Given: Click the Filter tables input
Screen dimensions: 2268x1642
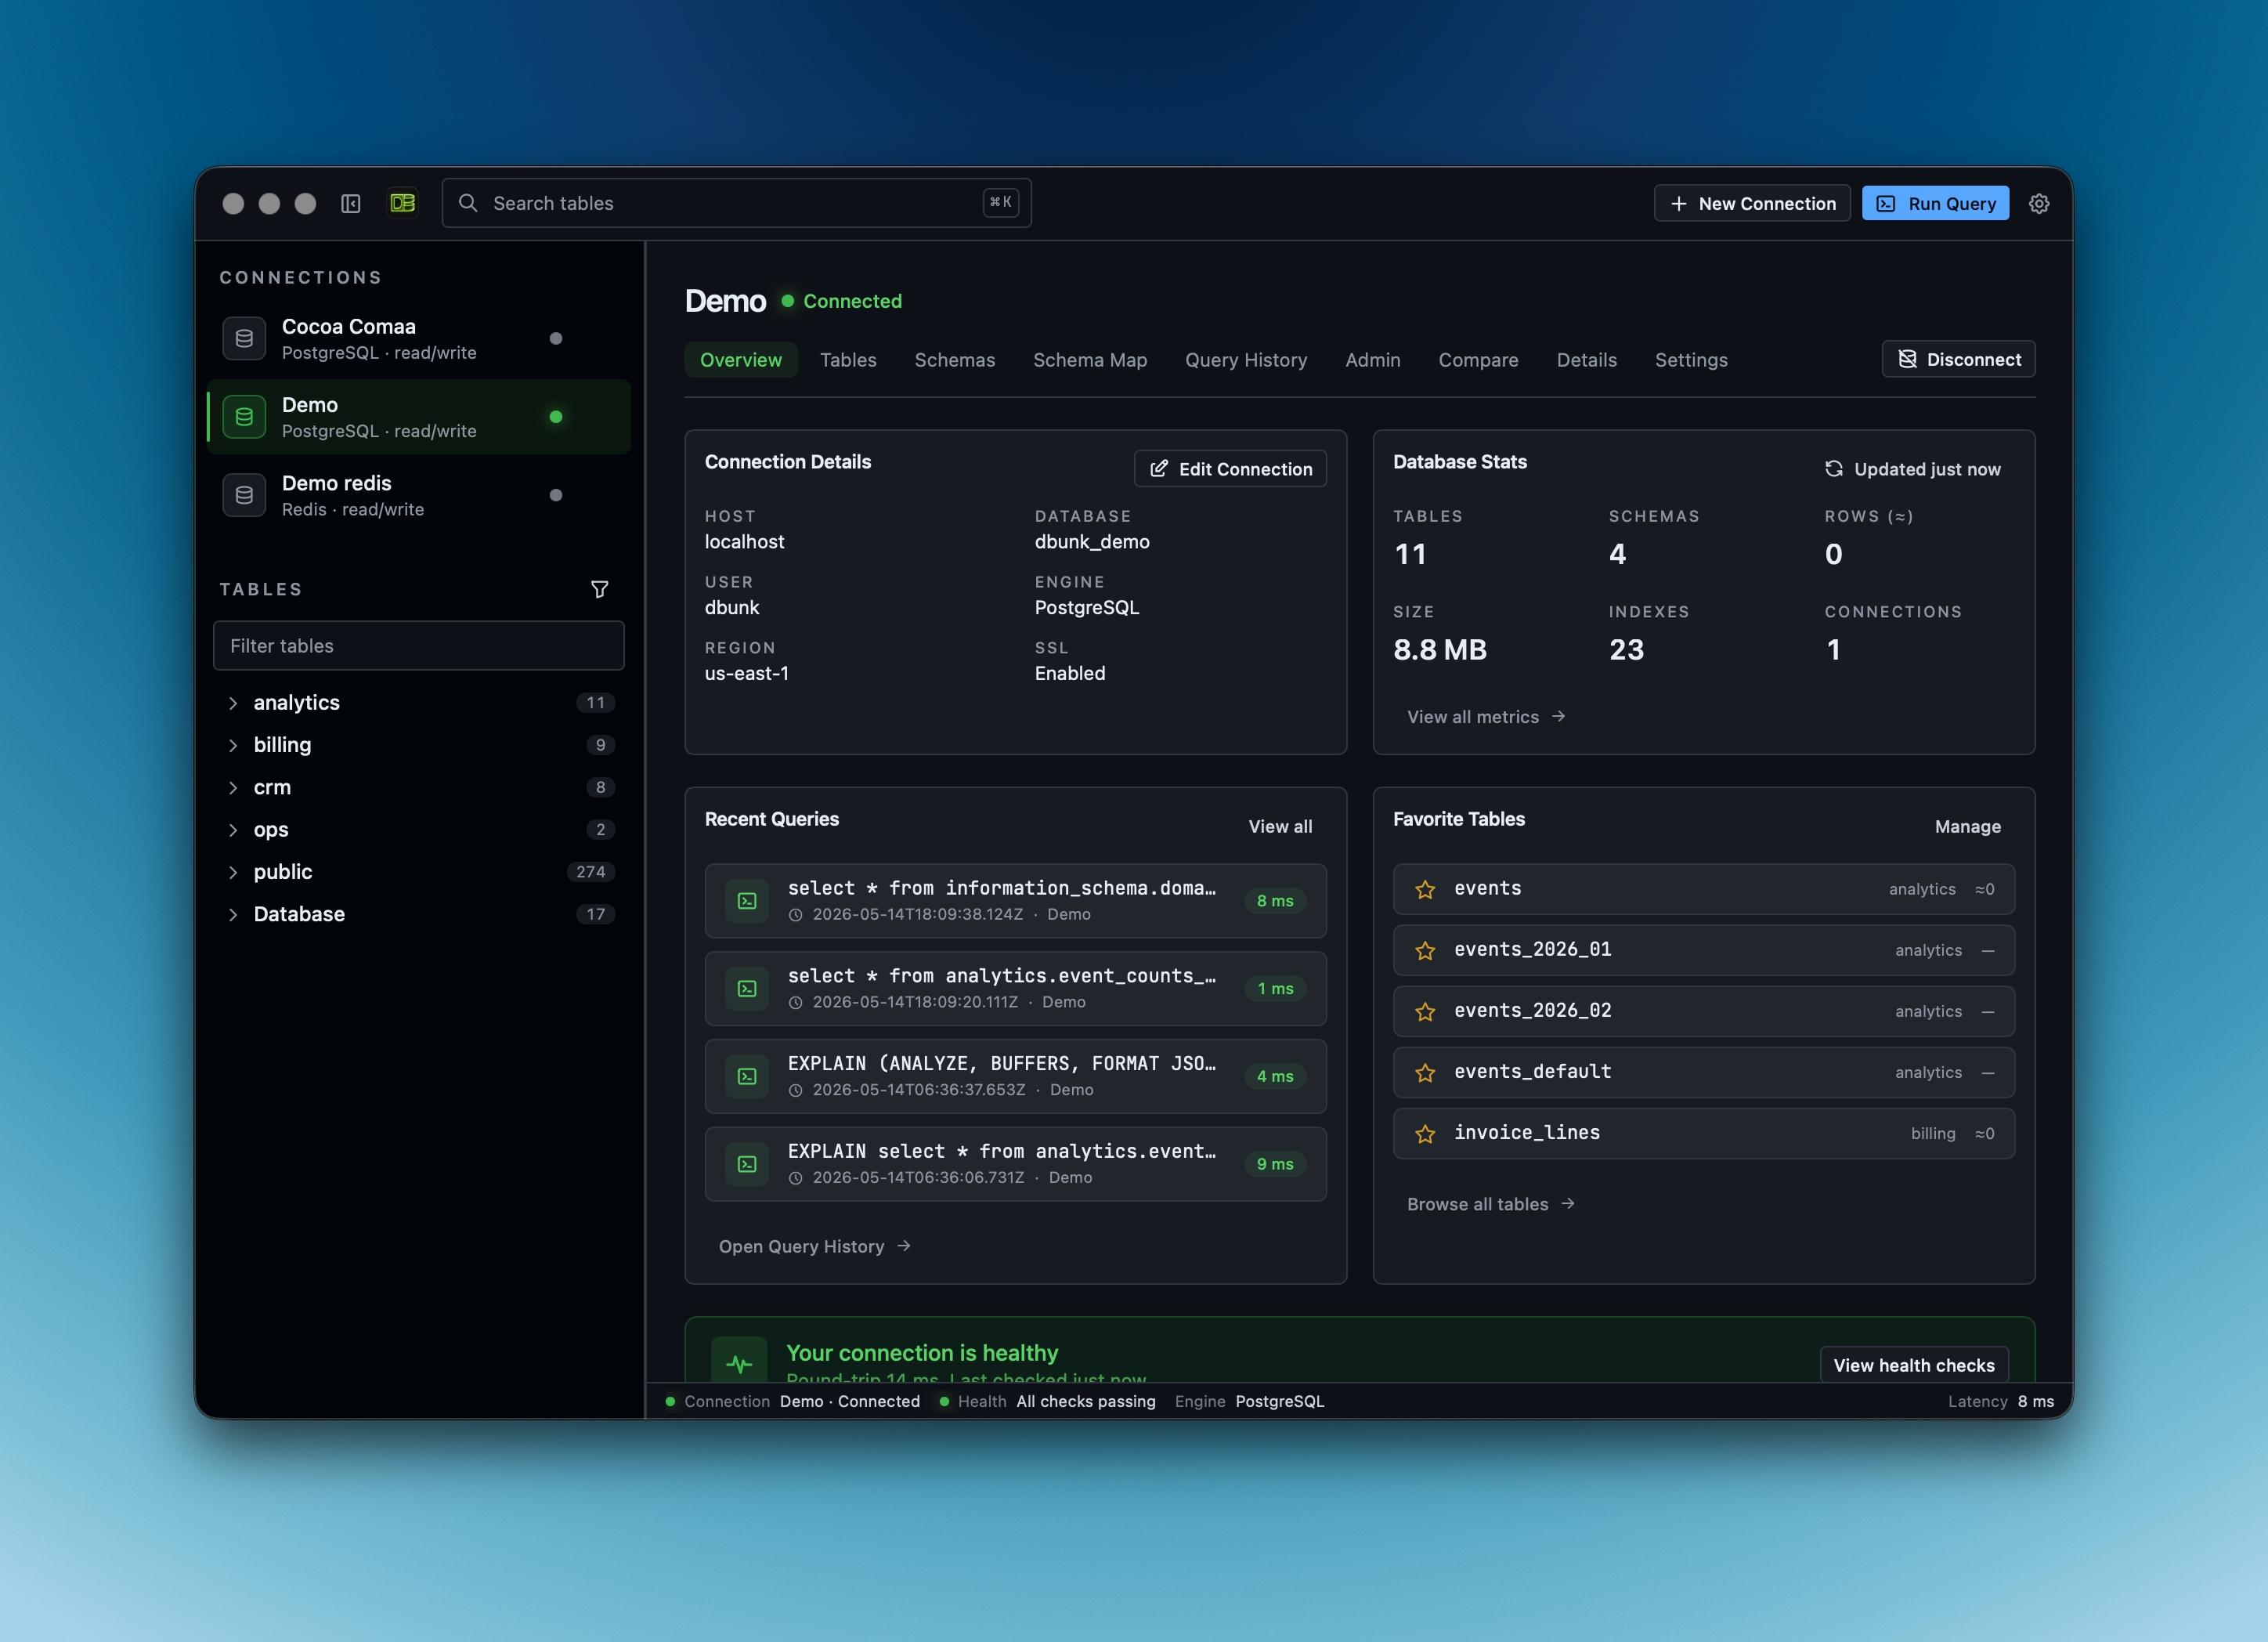Looking at the screenshot, I should [419, 646].
